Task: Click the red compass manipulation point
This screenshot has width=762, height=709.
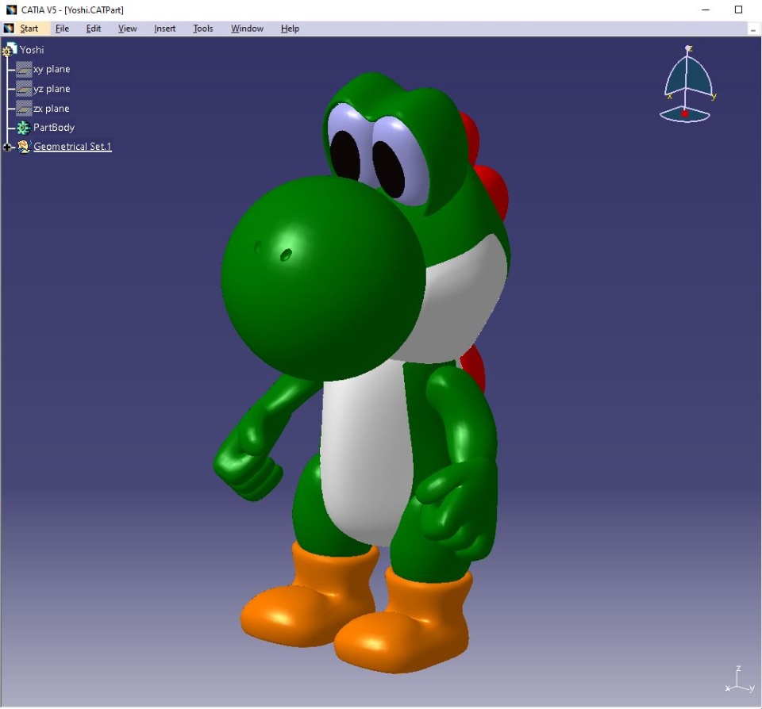Action: point(685,113)
